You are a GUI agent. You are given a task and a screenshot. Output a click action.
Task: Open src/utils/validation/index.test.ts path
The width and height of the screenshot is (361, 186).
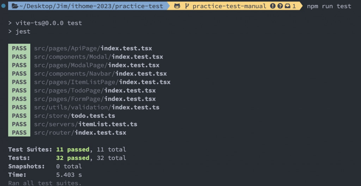click(97, 107)
